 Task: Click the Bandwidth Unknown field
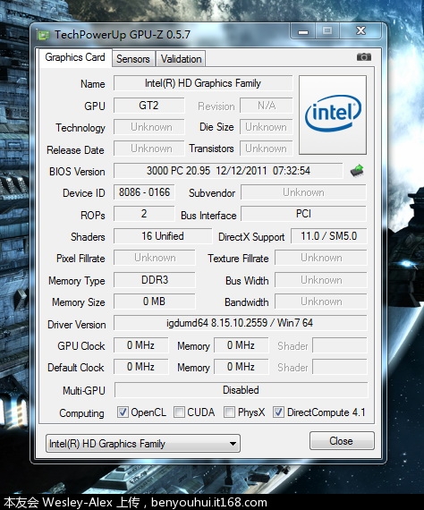[x=321, y=302]
